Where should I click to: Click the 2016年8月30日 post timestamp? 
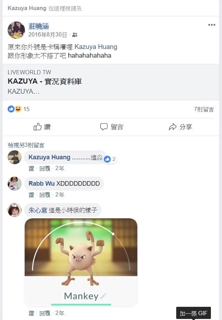[x=48, y=35]
